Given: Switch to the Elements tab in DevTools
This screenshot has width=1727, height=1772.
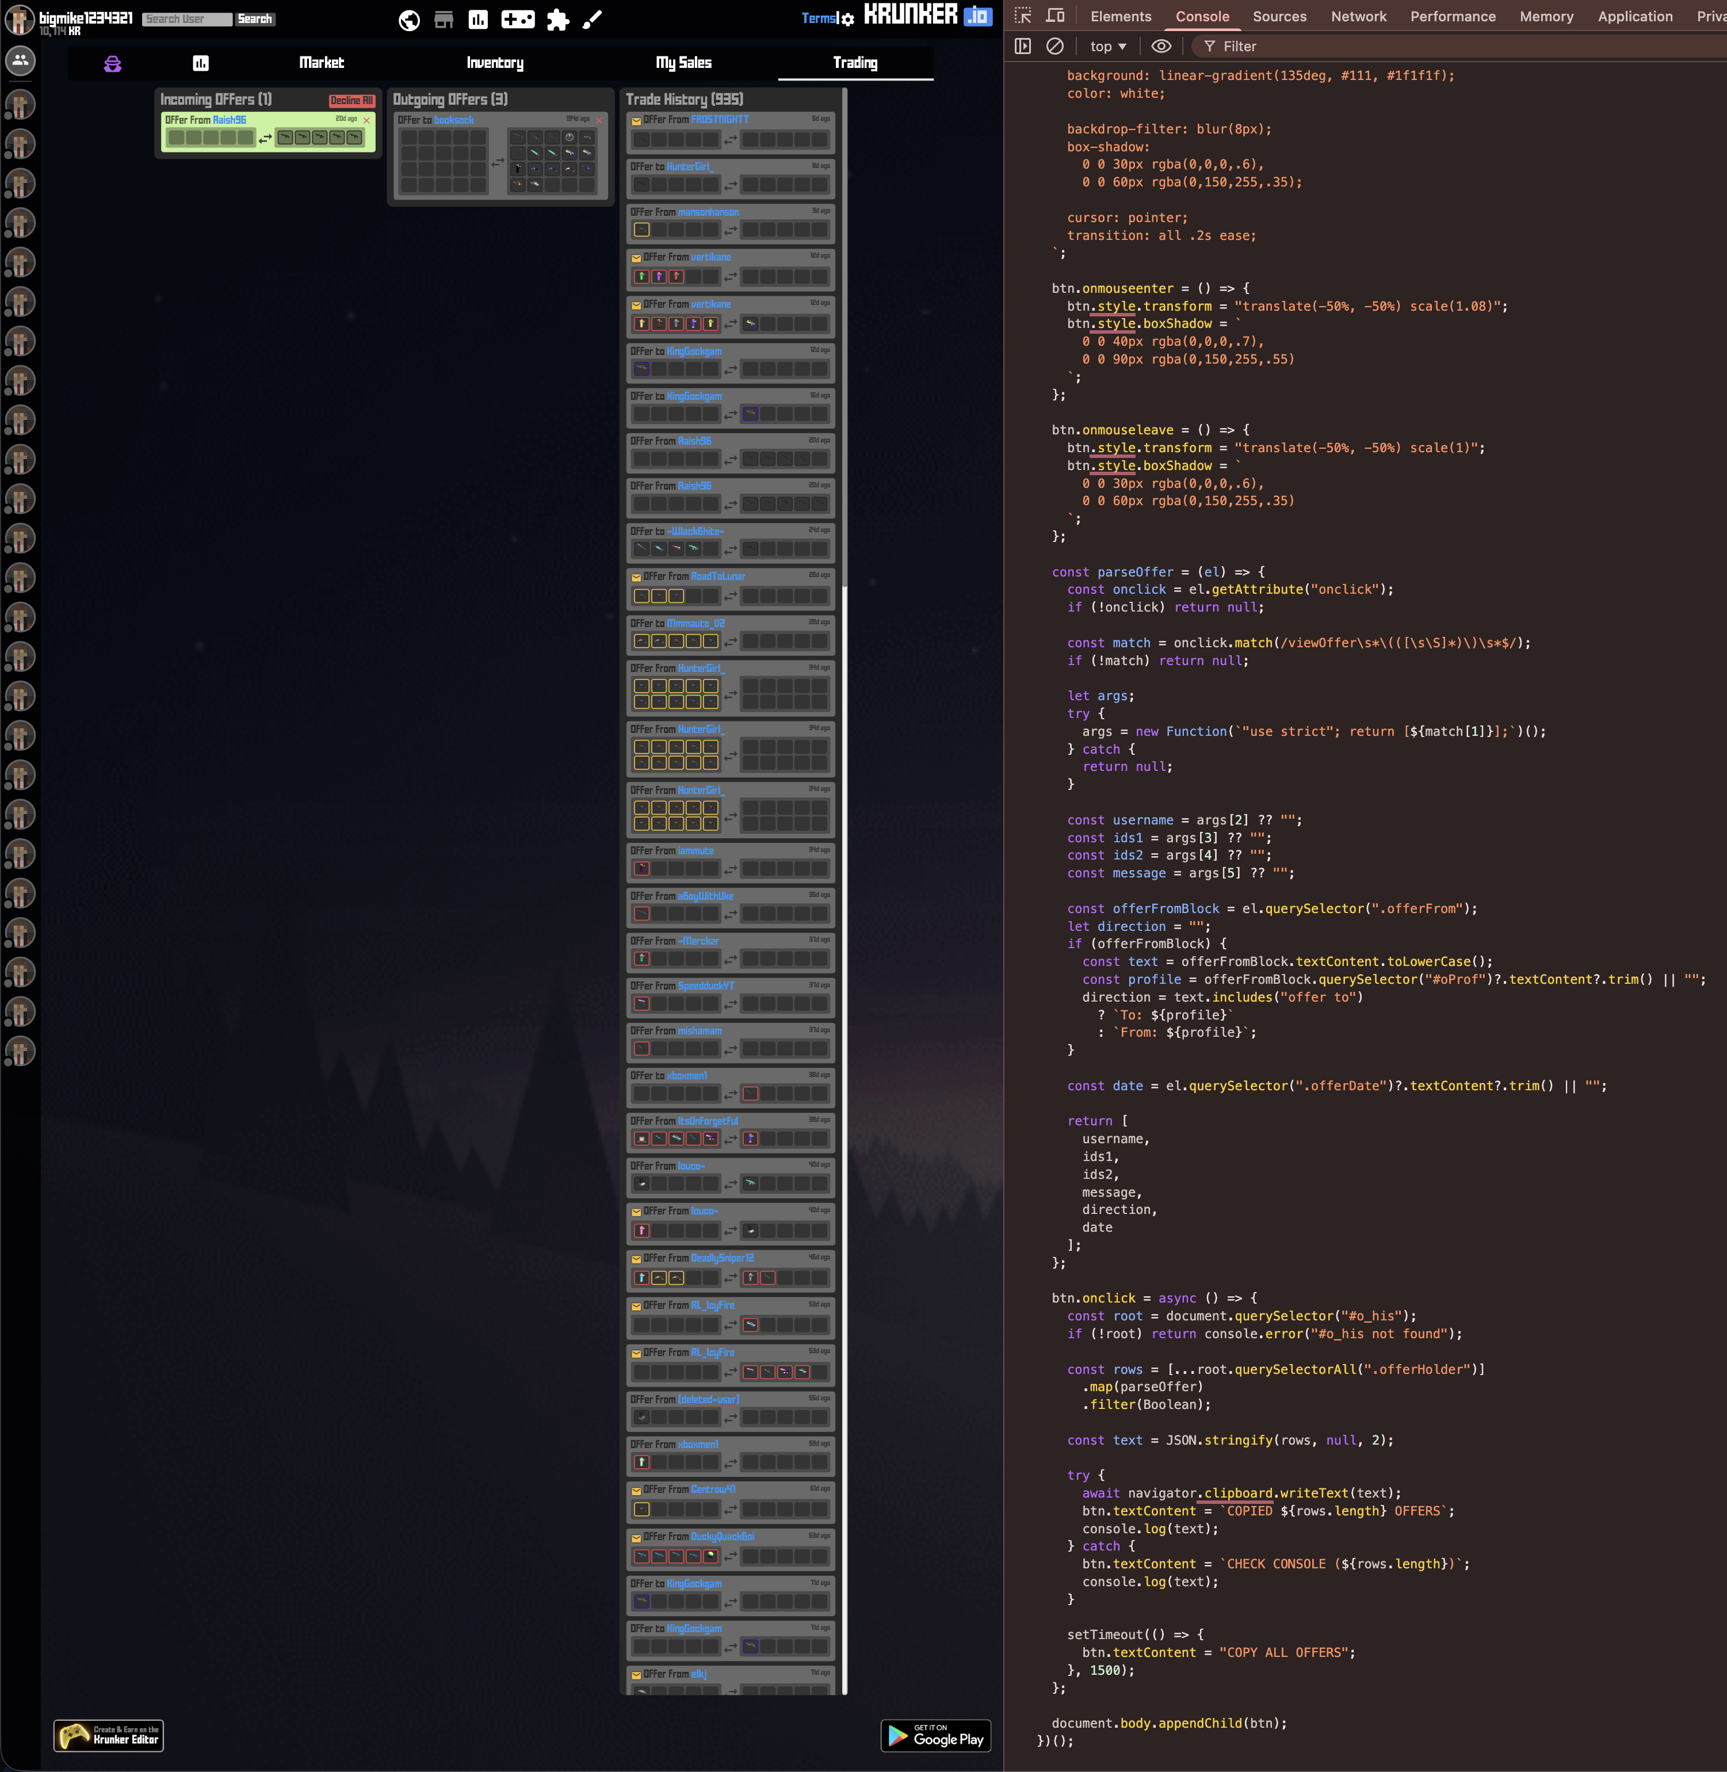Looking at the screenshot, I should coord(1121,16).
